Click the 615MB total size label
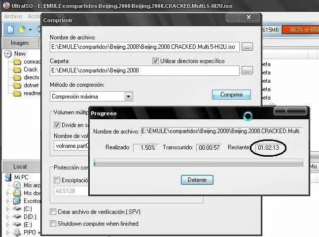 (271, 30)
